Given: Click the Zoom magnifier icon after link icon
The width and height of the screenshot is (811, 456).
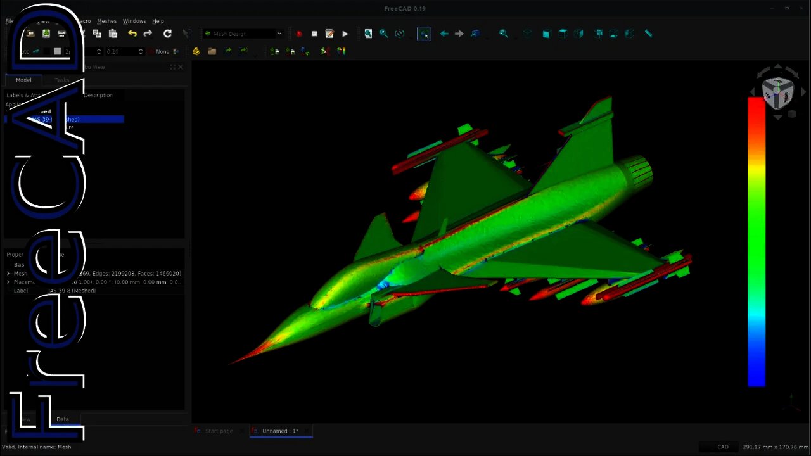Looking at the screenshot, I should [504, 34].
